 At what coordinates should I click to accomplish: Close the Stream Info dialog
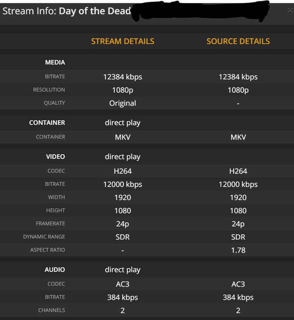click(290, 10)
